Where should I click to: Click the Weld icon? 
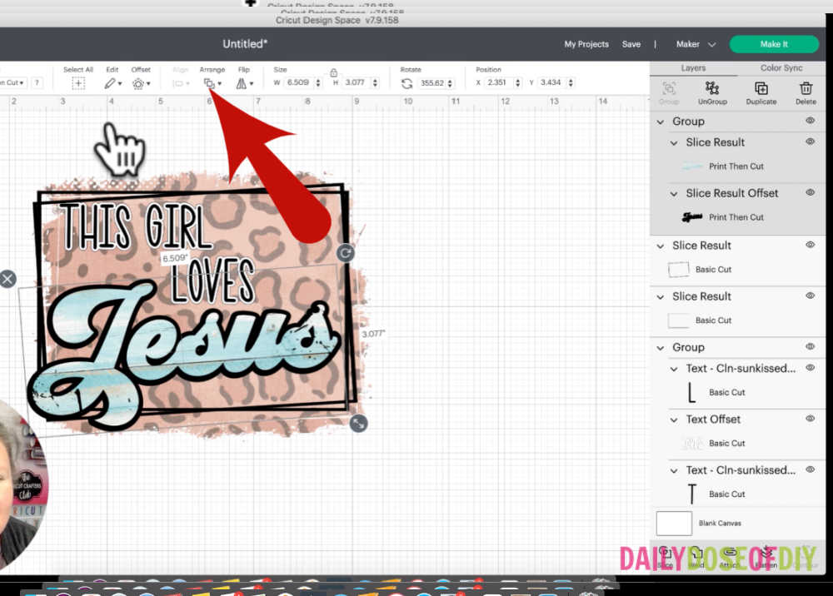coord(696,552)
